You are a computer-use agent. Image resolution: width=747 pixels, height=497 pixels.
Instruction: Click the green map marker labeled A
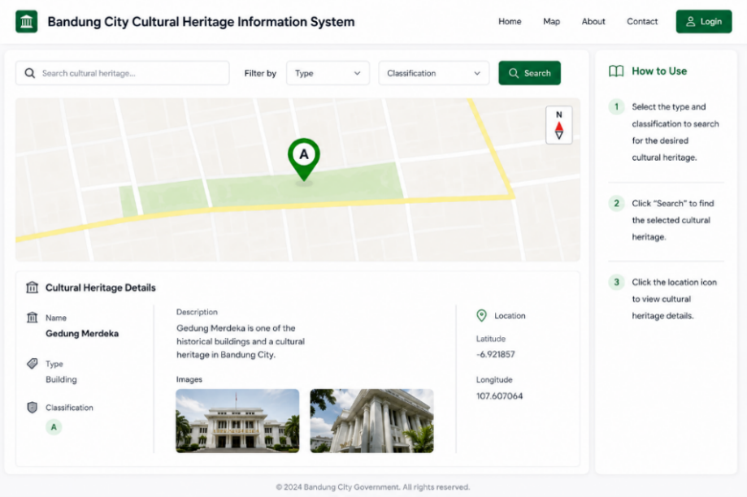coord(303,158)
